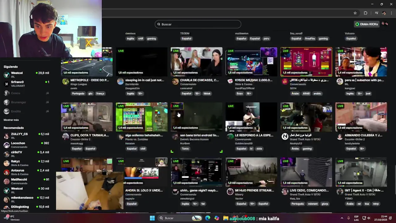Click the gta tag under ovotz stream
The height and width of the screenshot is (223, 396).
[90, 94]
